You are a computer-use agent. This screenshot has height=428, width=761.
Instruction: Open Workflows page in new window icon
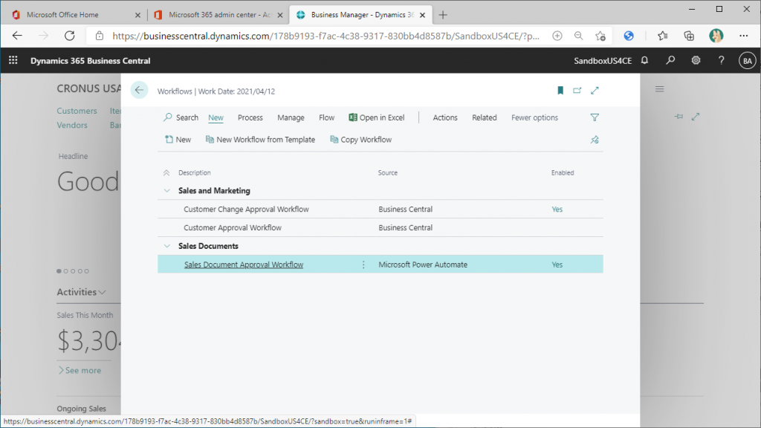coord(577,91)
